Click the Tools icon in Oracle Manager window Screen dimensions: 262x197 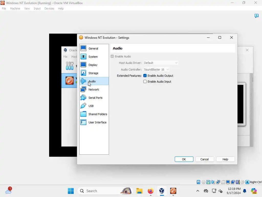(70, 66)
